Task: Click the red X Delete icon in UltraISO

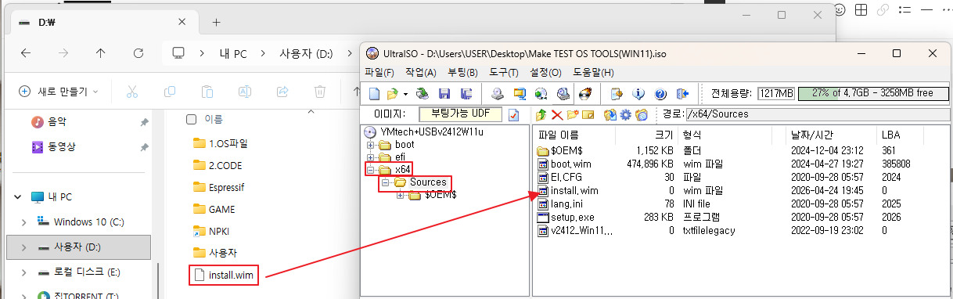Action: [x=556, y=115]
